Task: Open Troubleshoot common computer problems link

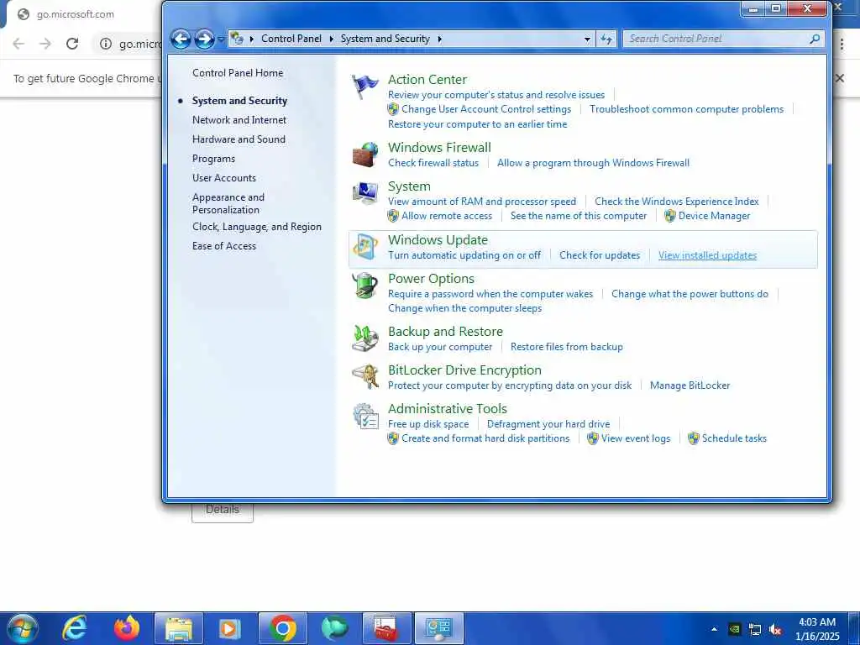Action: [686, 109]
